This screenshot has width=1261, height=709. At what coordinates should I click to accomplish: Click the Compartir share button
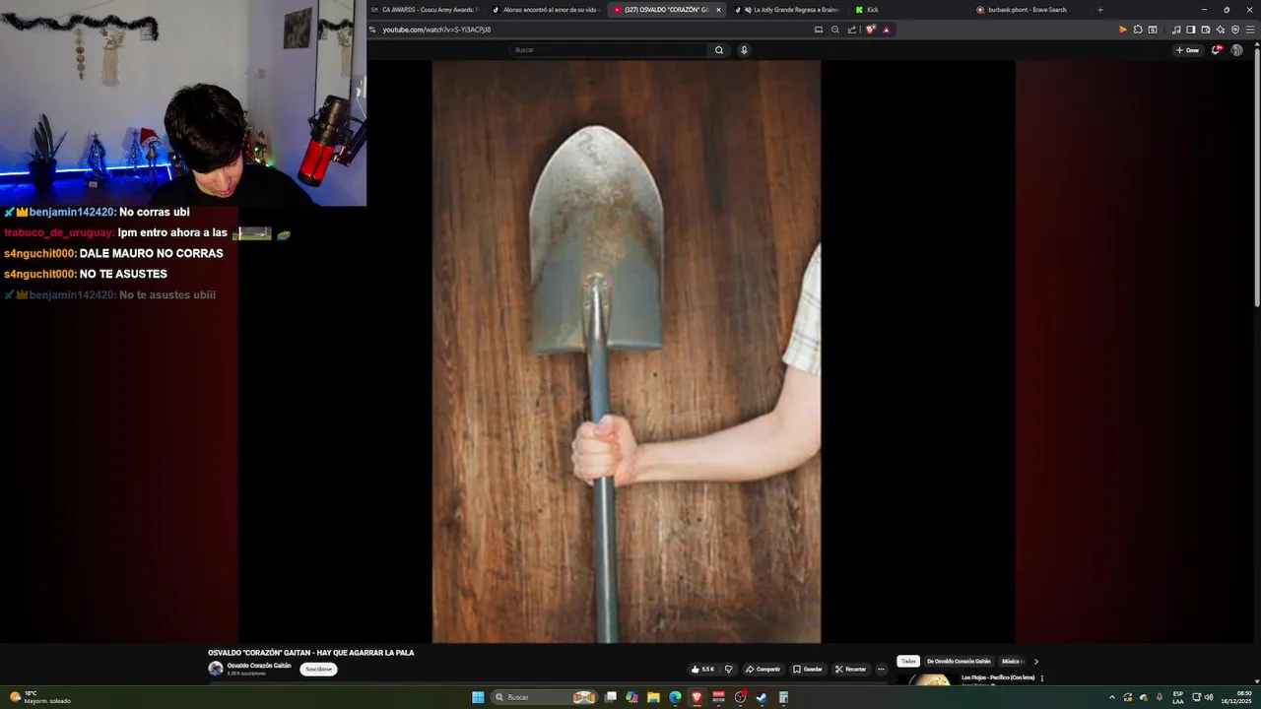click(x=763, y=669)
